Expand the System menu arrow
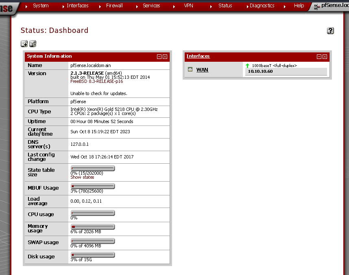 [x=26, y=6]
